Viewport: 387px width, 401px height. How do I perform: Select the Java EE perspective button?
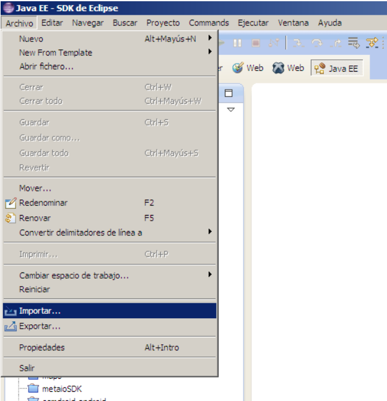pos(337,69)
